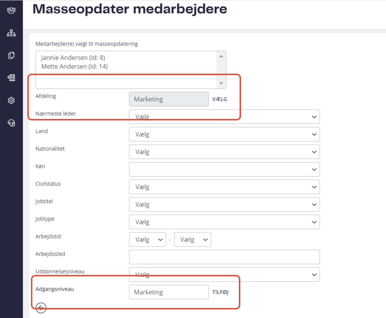Click the employee list scroll down arrow
This screenshot has height=318, width=386.
pyautogui.click(x=221, y=83)
